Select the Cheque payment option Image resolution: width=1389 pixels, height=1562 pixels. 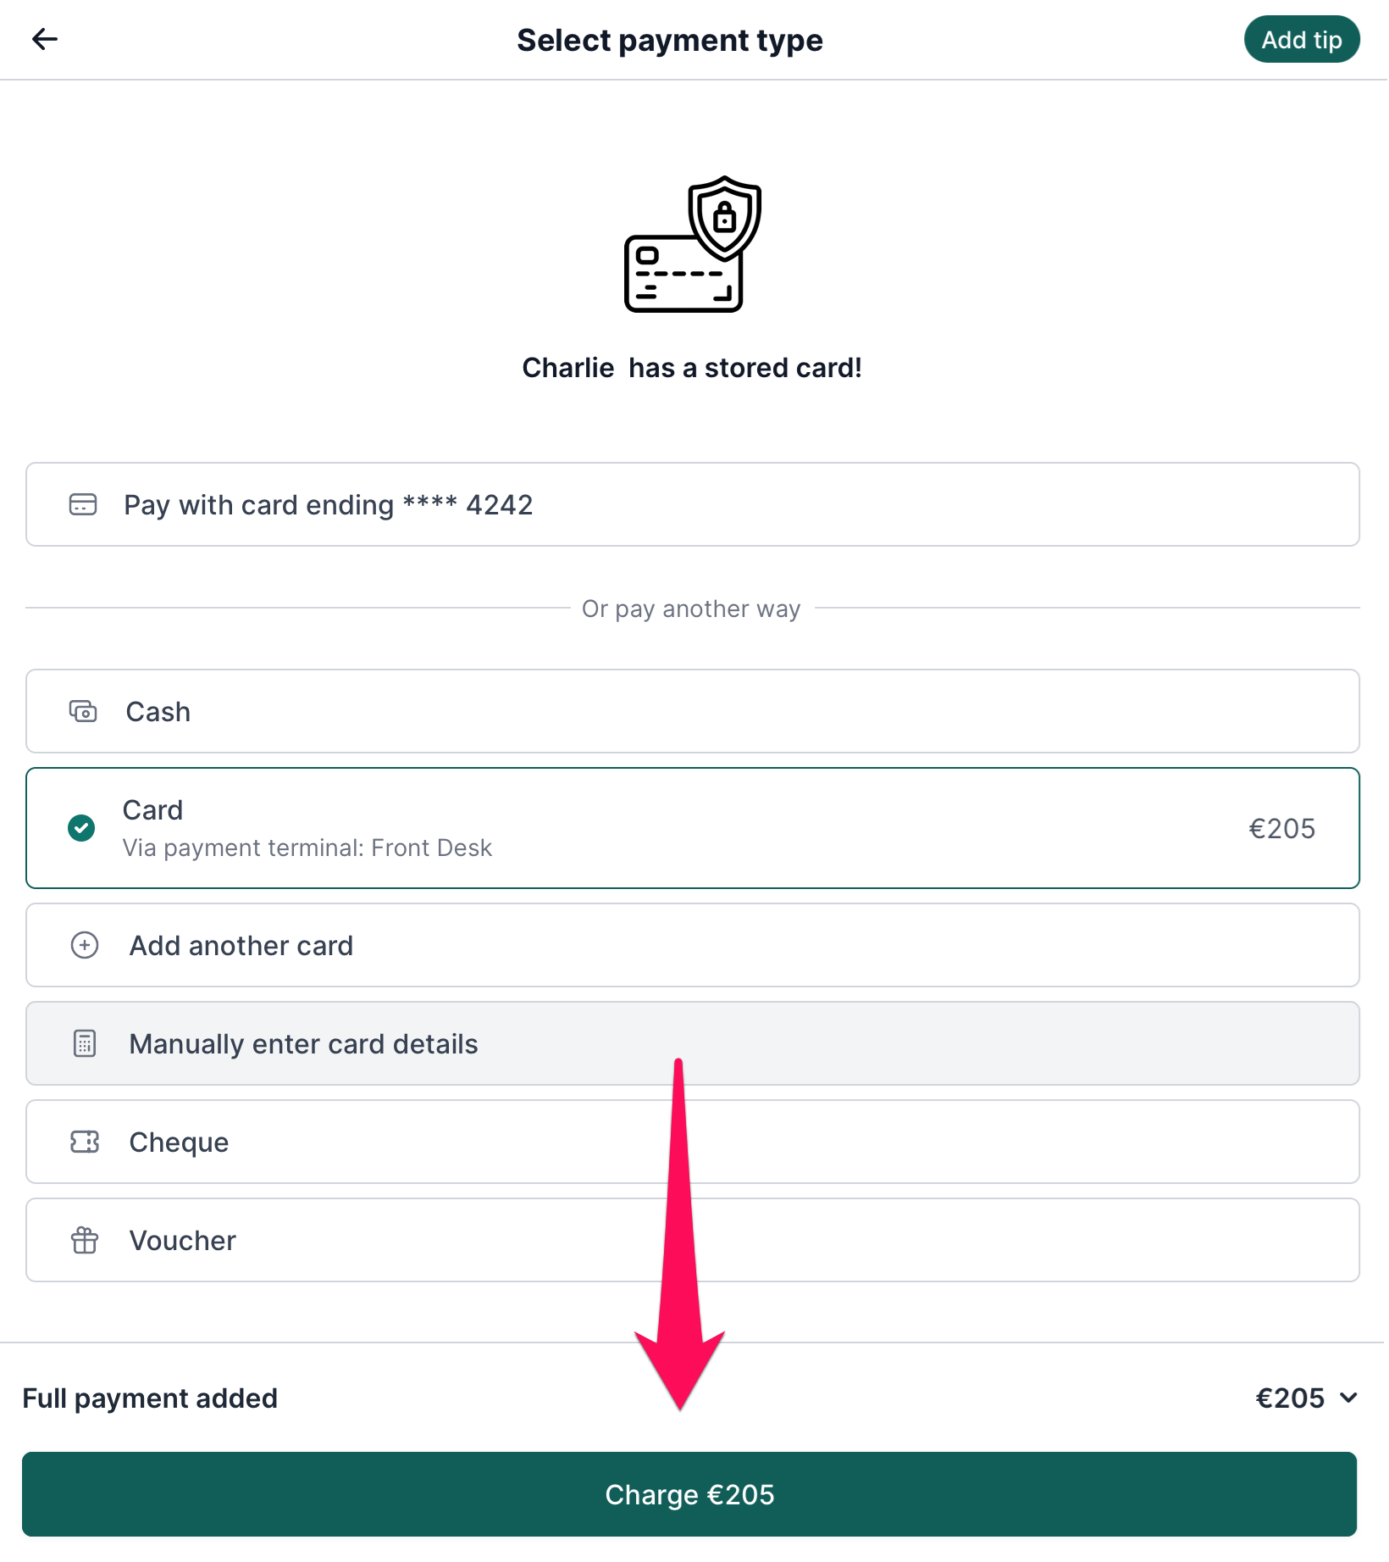[x=693, y=1142]
